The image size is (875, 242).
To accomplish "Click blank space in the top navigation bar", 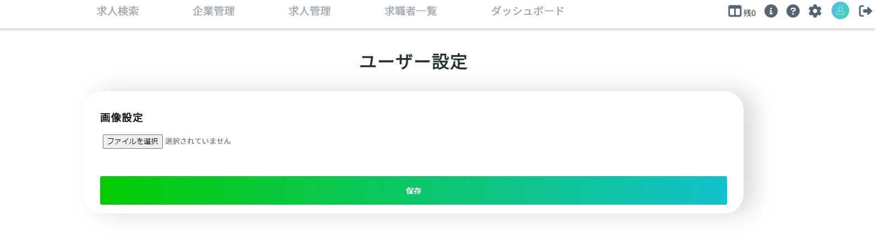I will 643,12.
